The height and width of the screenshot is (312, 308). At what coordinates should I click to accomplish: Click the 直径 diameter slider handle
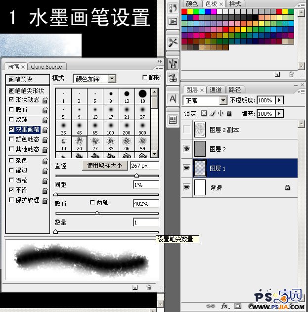[x=136, y=175]
